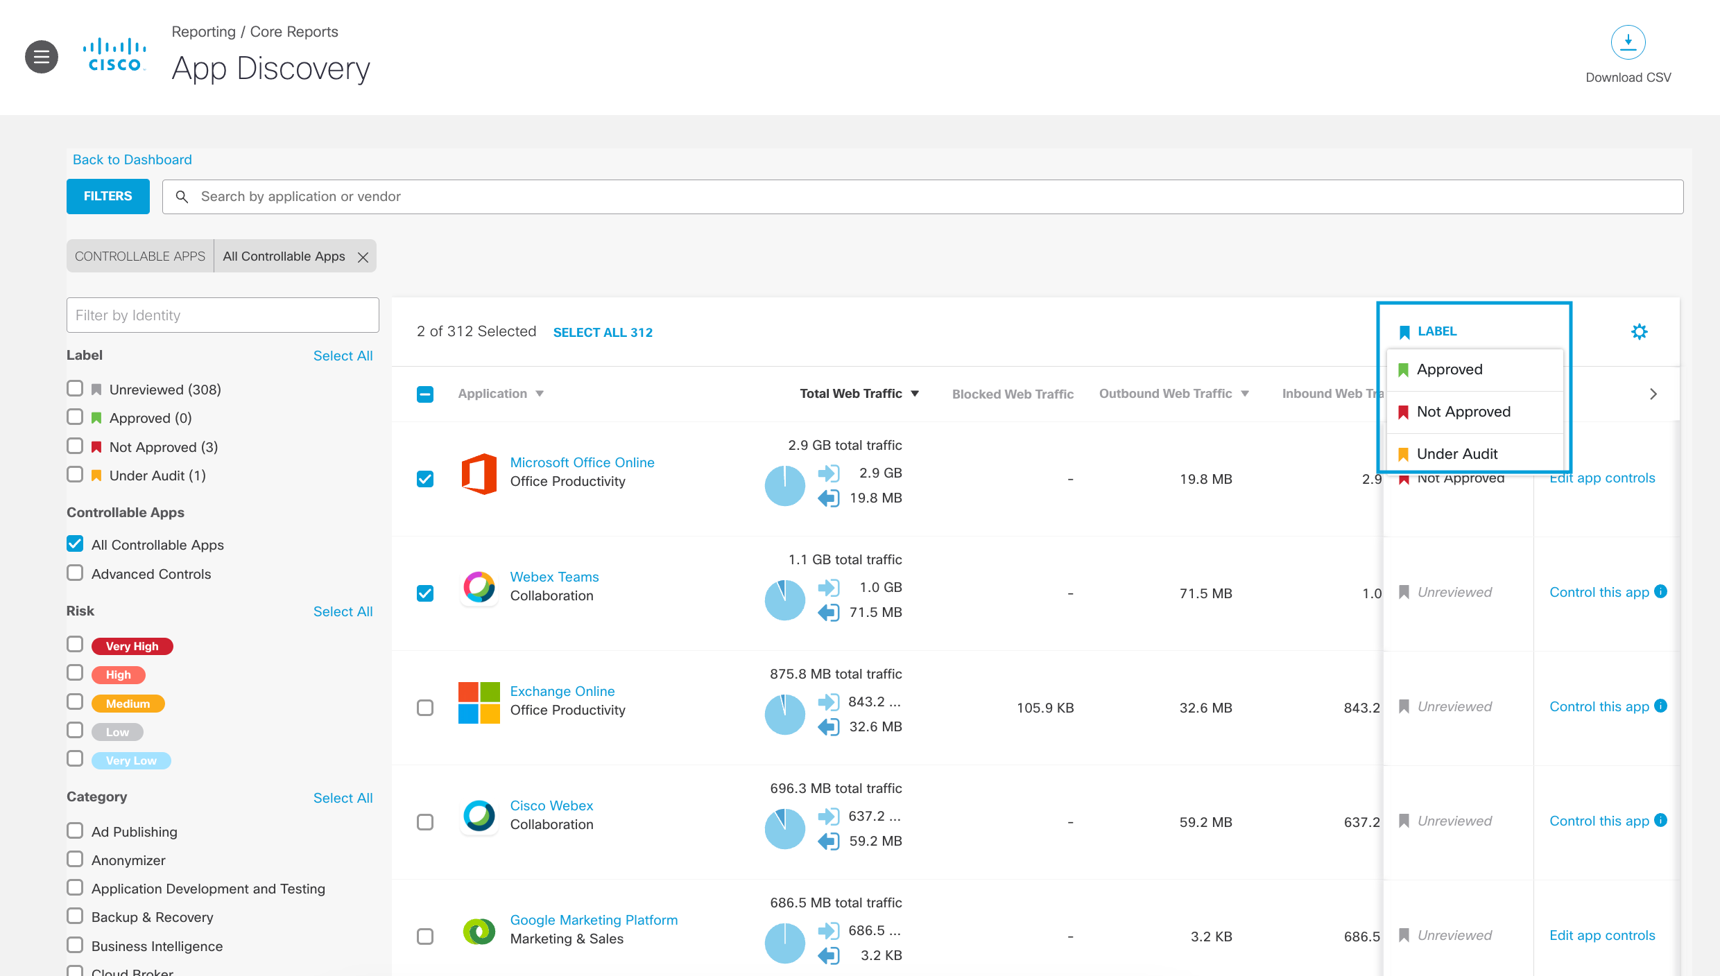
Task: Click the LABEL bookmark icon
Action: pyautogui.click(x=1404, y=332)
